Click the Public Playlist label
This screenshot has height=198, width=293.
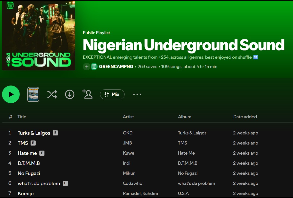(96, 33)
